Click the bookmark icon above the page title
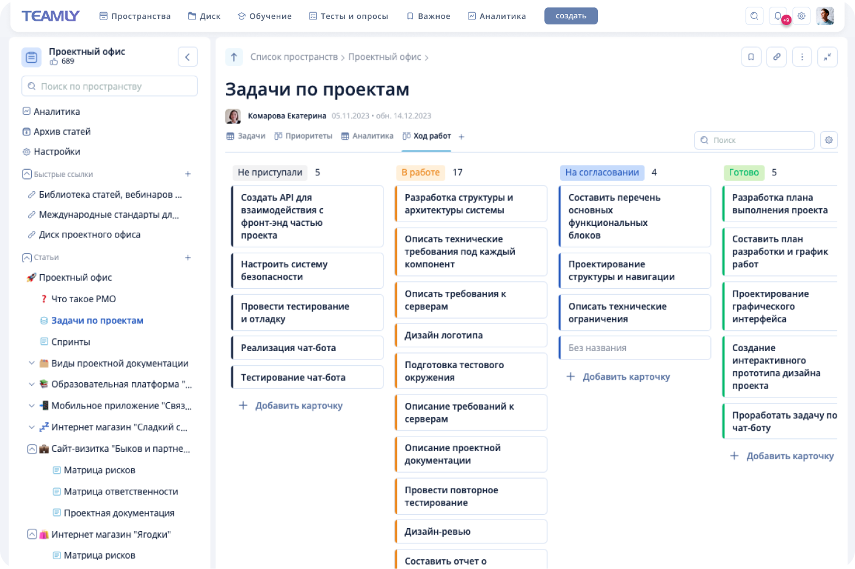The image size is (855, 569). (x=751, y=57)
